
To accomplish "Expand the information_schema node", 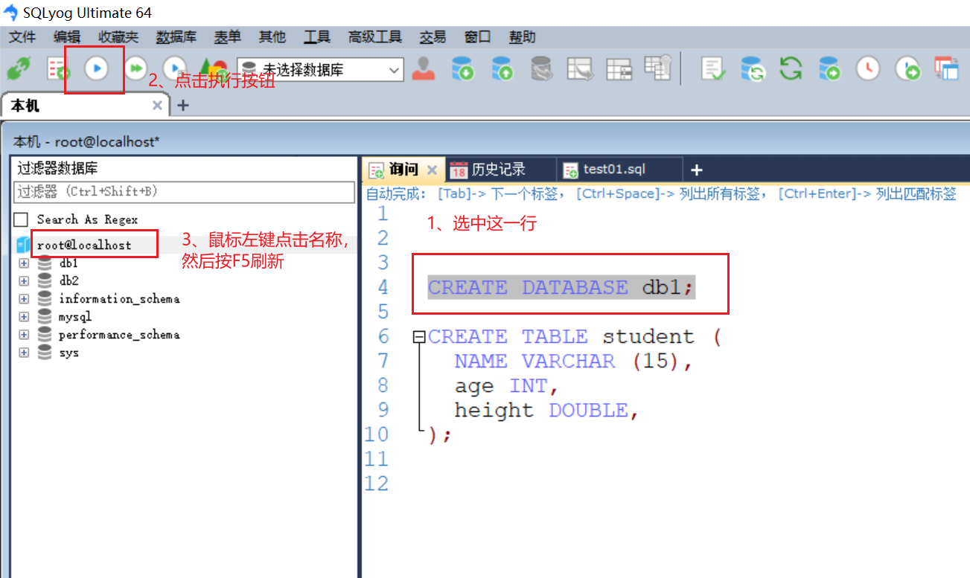I will pyautogui.click(x=24, y=298).
